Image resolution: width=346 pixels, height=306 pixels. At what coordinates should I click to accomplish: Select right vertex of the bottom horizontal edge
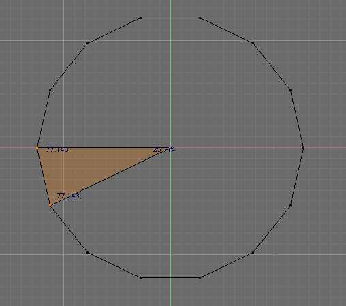(x=200, y=277)
